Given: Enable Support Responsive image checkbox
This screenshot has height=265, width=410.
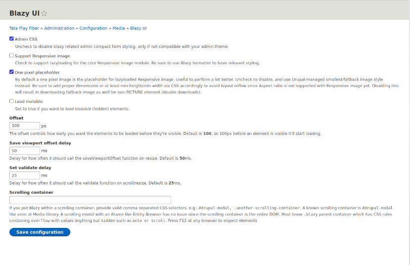Looking at the screenshot, I should click(x=11, y=55).
